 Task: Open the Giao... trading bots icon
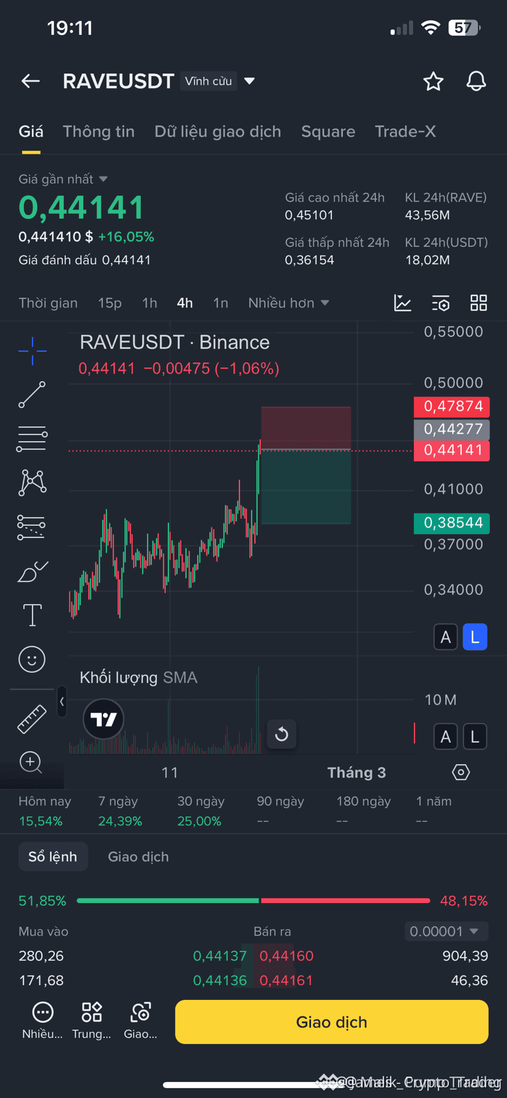point(140,1021)
